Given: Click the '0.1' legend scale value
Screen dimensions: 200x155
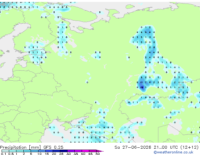Looking at the screenshot, I should (3, 154).
